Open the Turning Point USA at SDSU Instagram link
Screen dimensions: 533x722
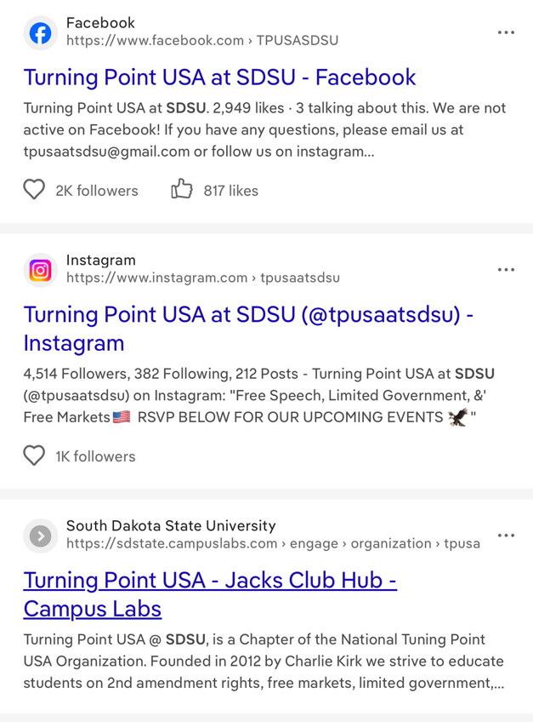[x=248, y=314]
